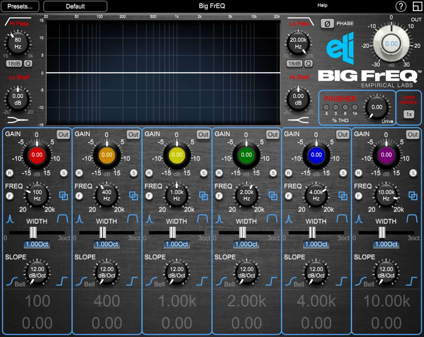Click the 1.00Oct width field in 100 Hz band
The width and height of the screenshot is (424, 337).
[37, 244]
